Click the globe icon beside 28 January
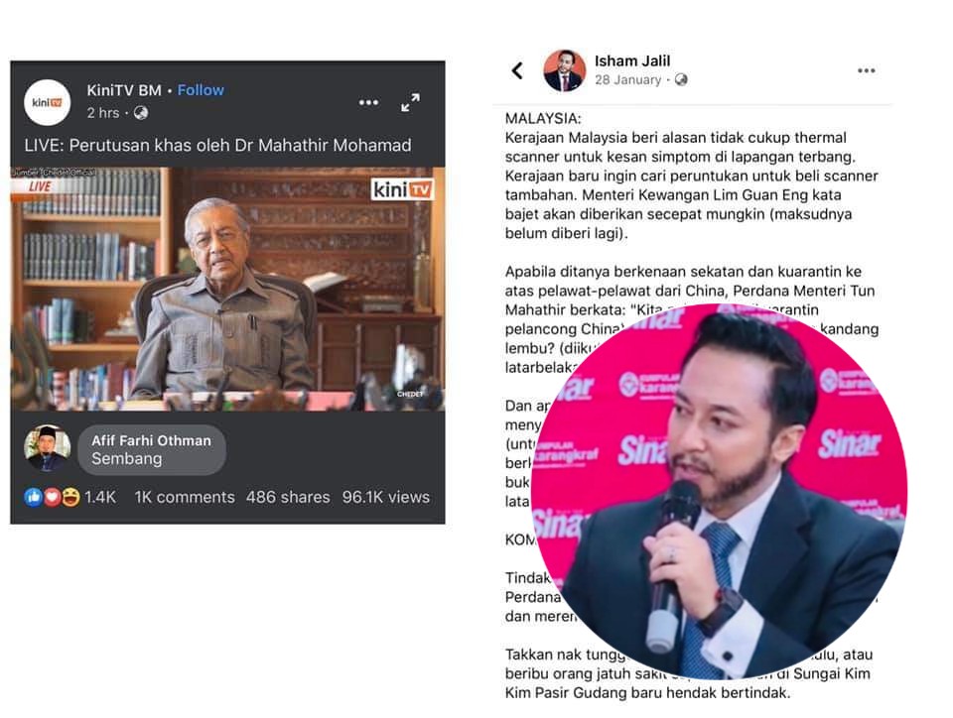The width and height of the screenshot is (953, 718). 681,79
